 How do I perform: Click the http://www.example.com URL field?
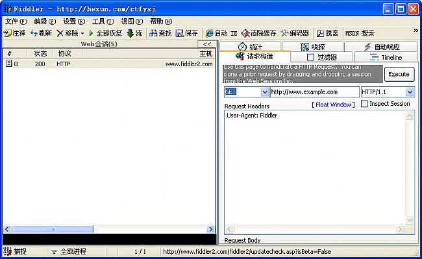coord(314,92)
